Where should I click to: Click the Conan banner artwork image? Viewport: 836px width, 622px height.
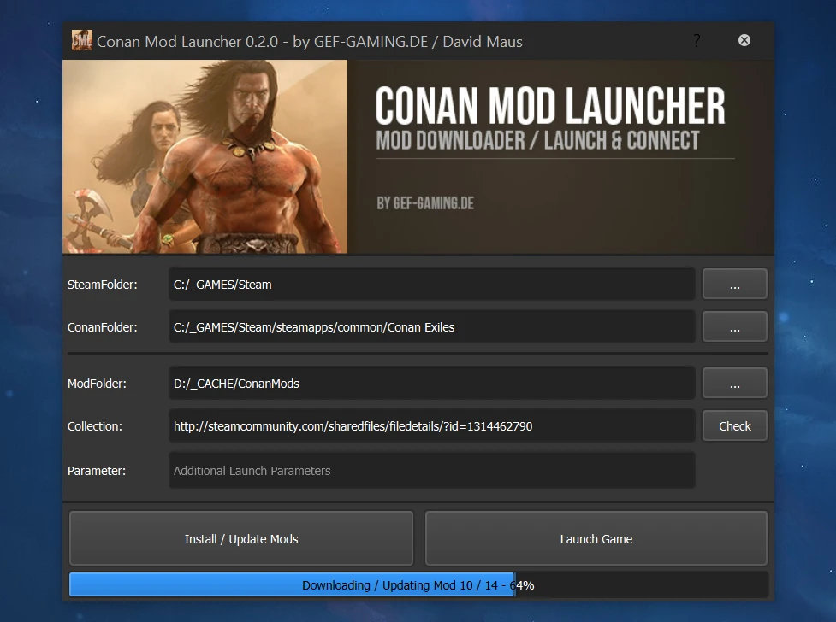click(x=205, y=156)
